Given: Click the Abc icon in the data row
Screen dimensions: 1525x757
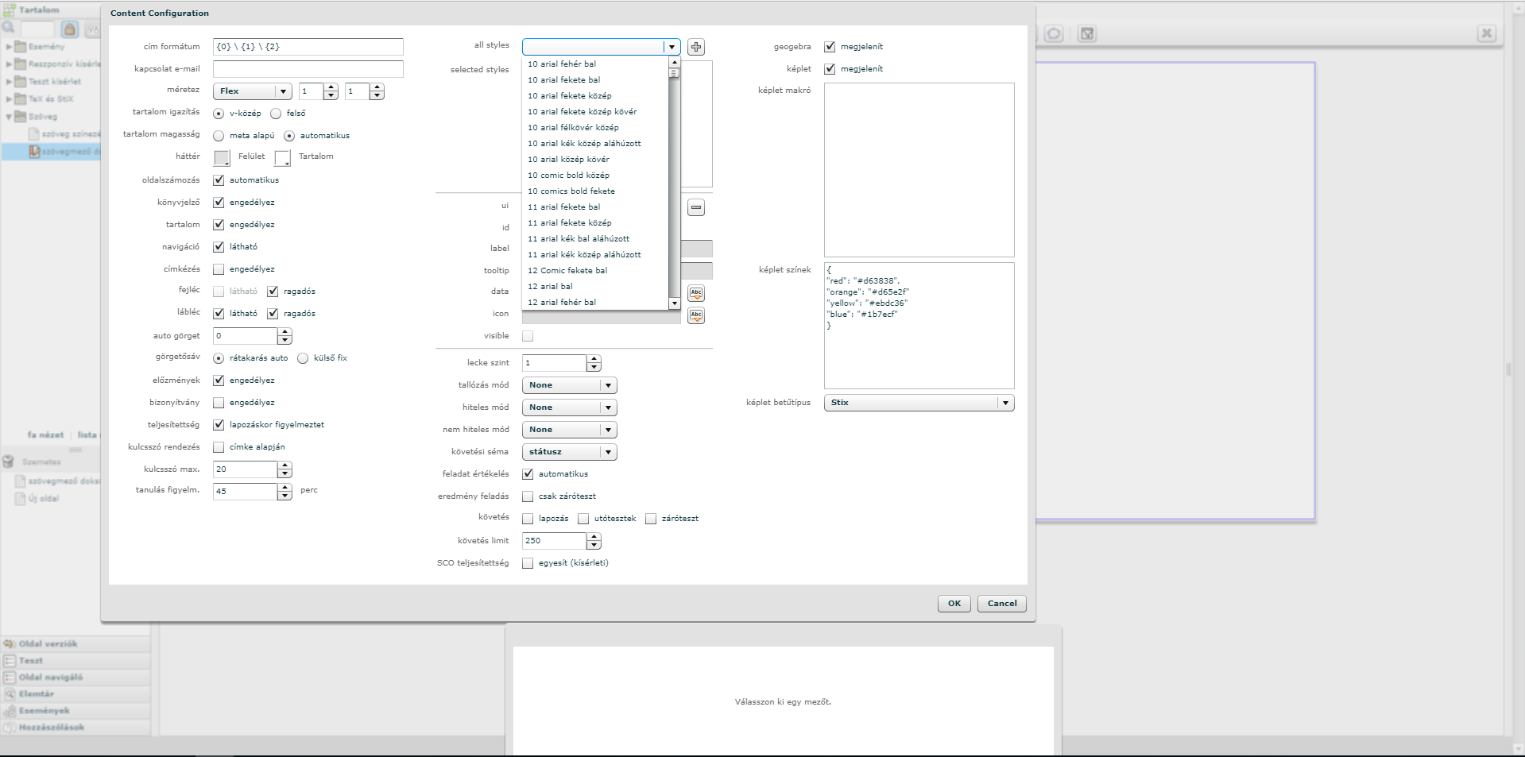Looking at the screenshot, I should coord(696,293).
